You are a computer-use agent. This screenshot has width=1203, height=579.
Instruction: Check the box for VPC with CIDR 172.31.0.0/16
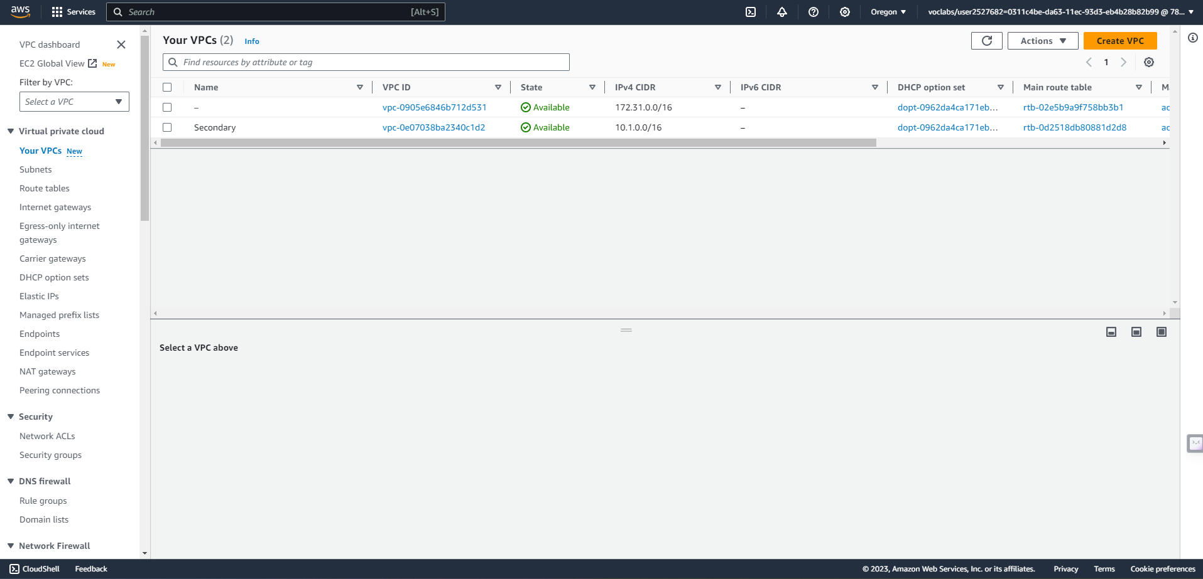tap(167, 107)
